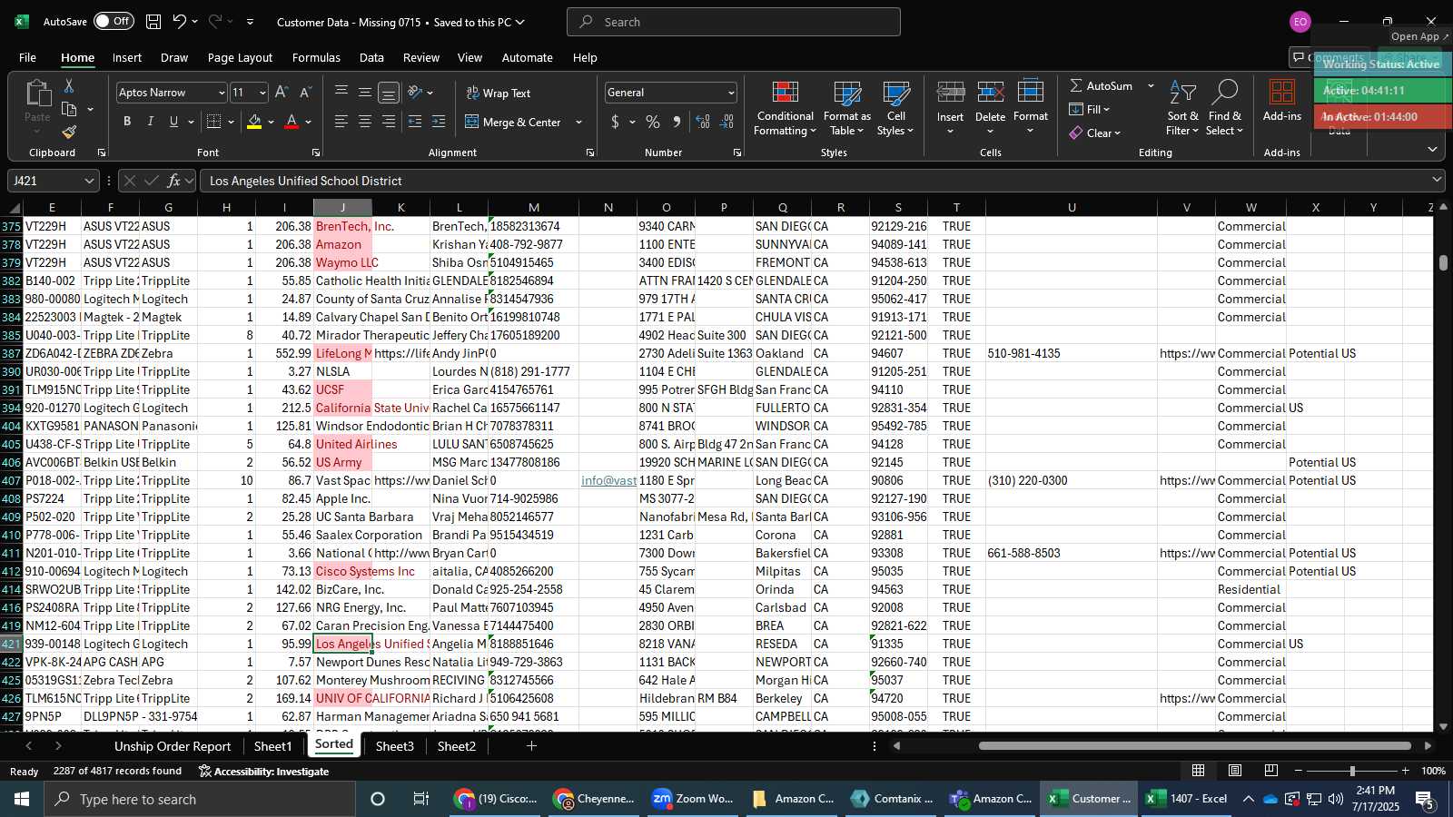The height and width of the screenshot is (817, 1453).
Task: Click the Insert cells icon
Action: click(950, 93)
